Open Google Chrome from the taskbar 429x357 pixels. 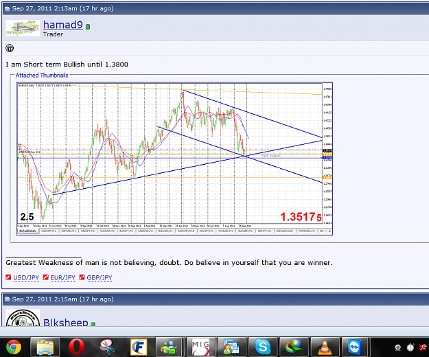(x=14, y=347)
